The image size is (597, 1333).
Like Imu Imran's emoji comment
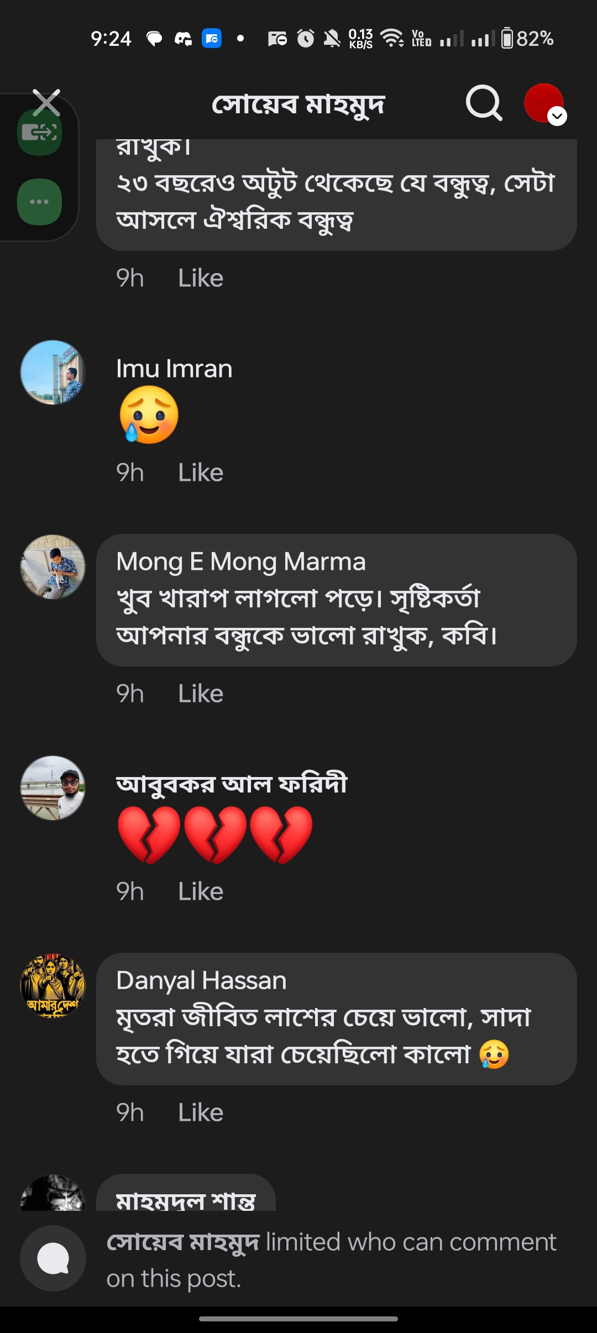coord(201,473)
